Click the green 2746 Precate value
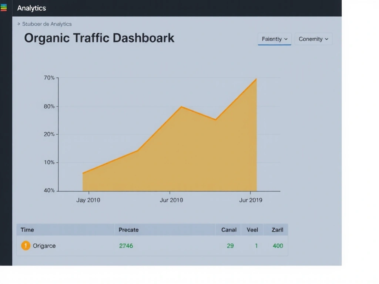Screen dimensions: 379x284 coord(126,246)
